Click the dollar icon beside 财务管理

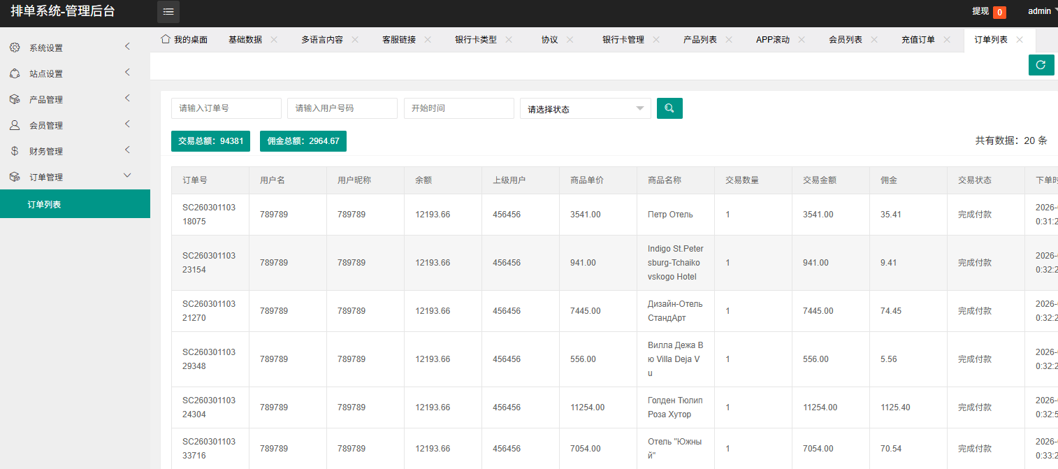coord(15,151)
